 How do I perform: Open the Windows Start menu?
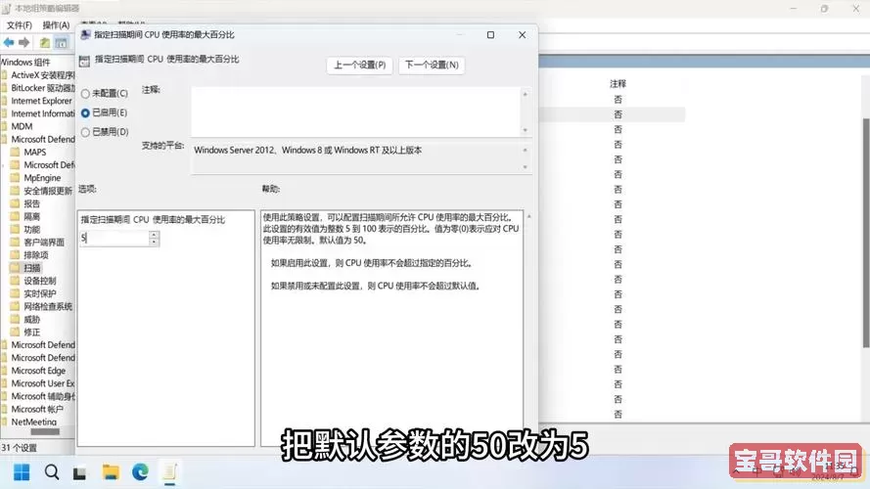22,472
